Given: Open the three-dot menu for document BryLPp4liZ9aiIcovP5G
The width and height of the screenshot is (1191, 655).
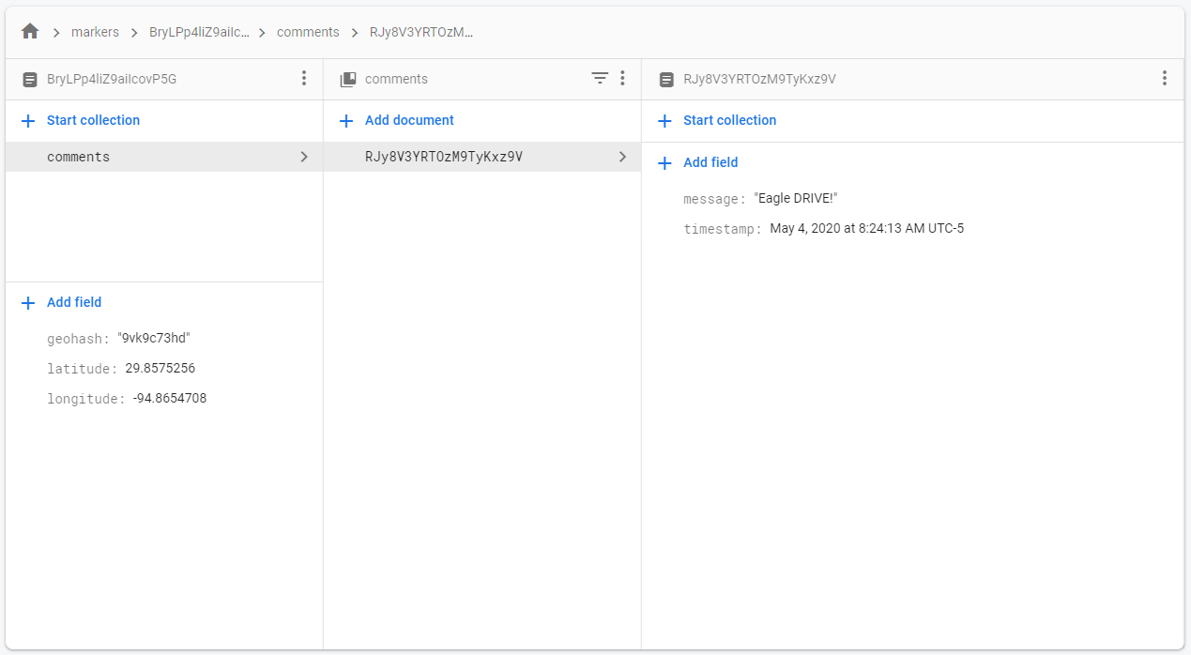Looking at the screenshot, I should [303, 79].
